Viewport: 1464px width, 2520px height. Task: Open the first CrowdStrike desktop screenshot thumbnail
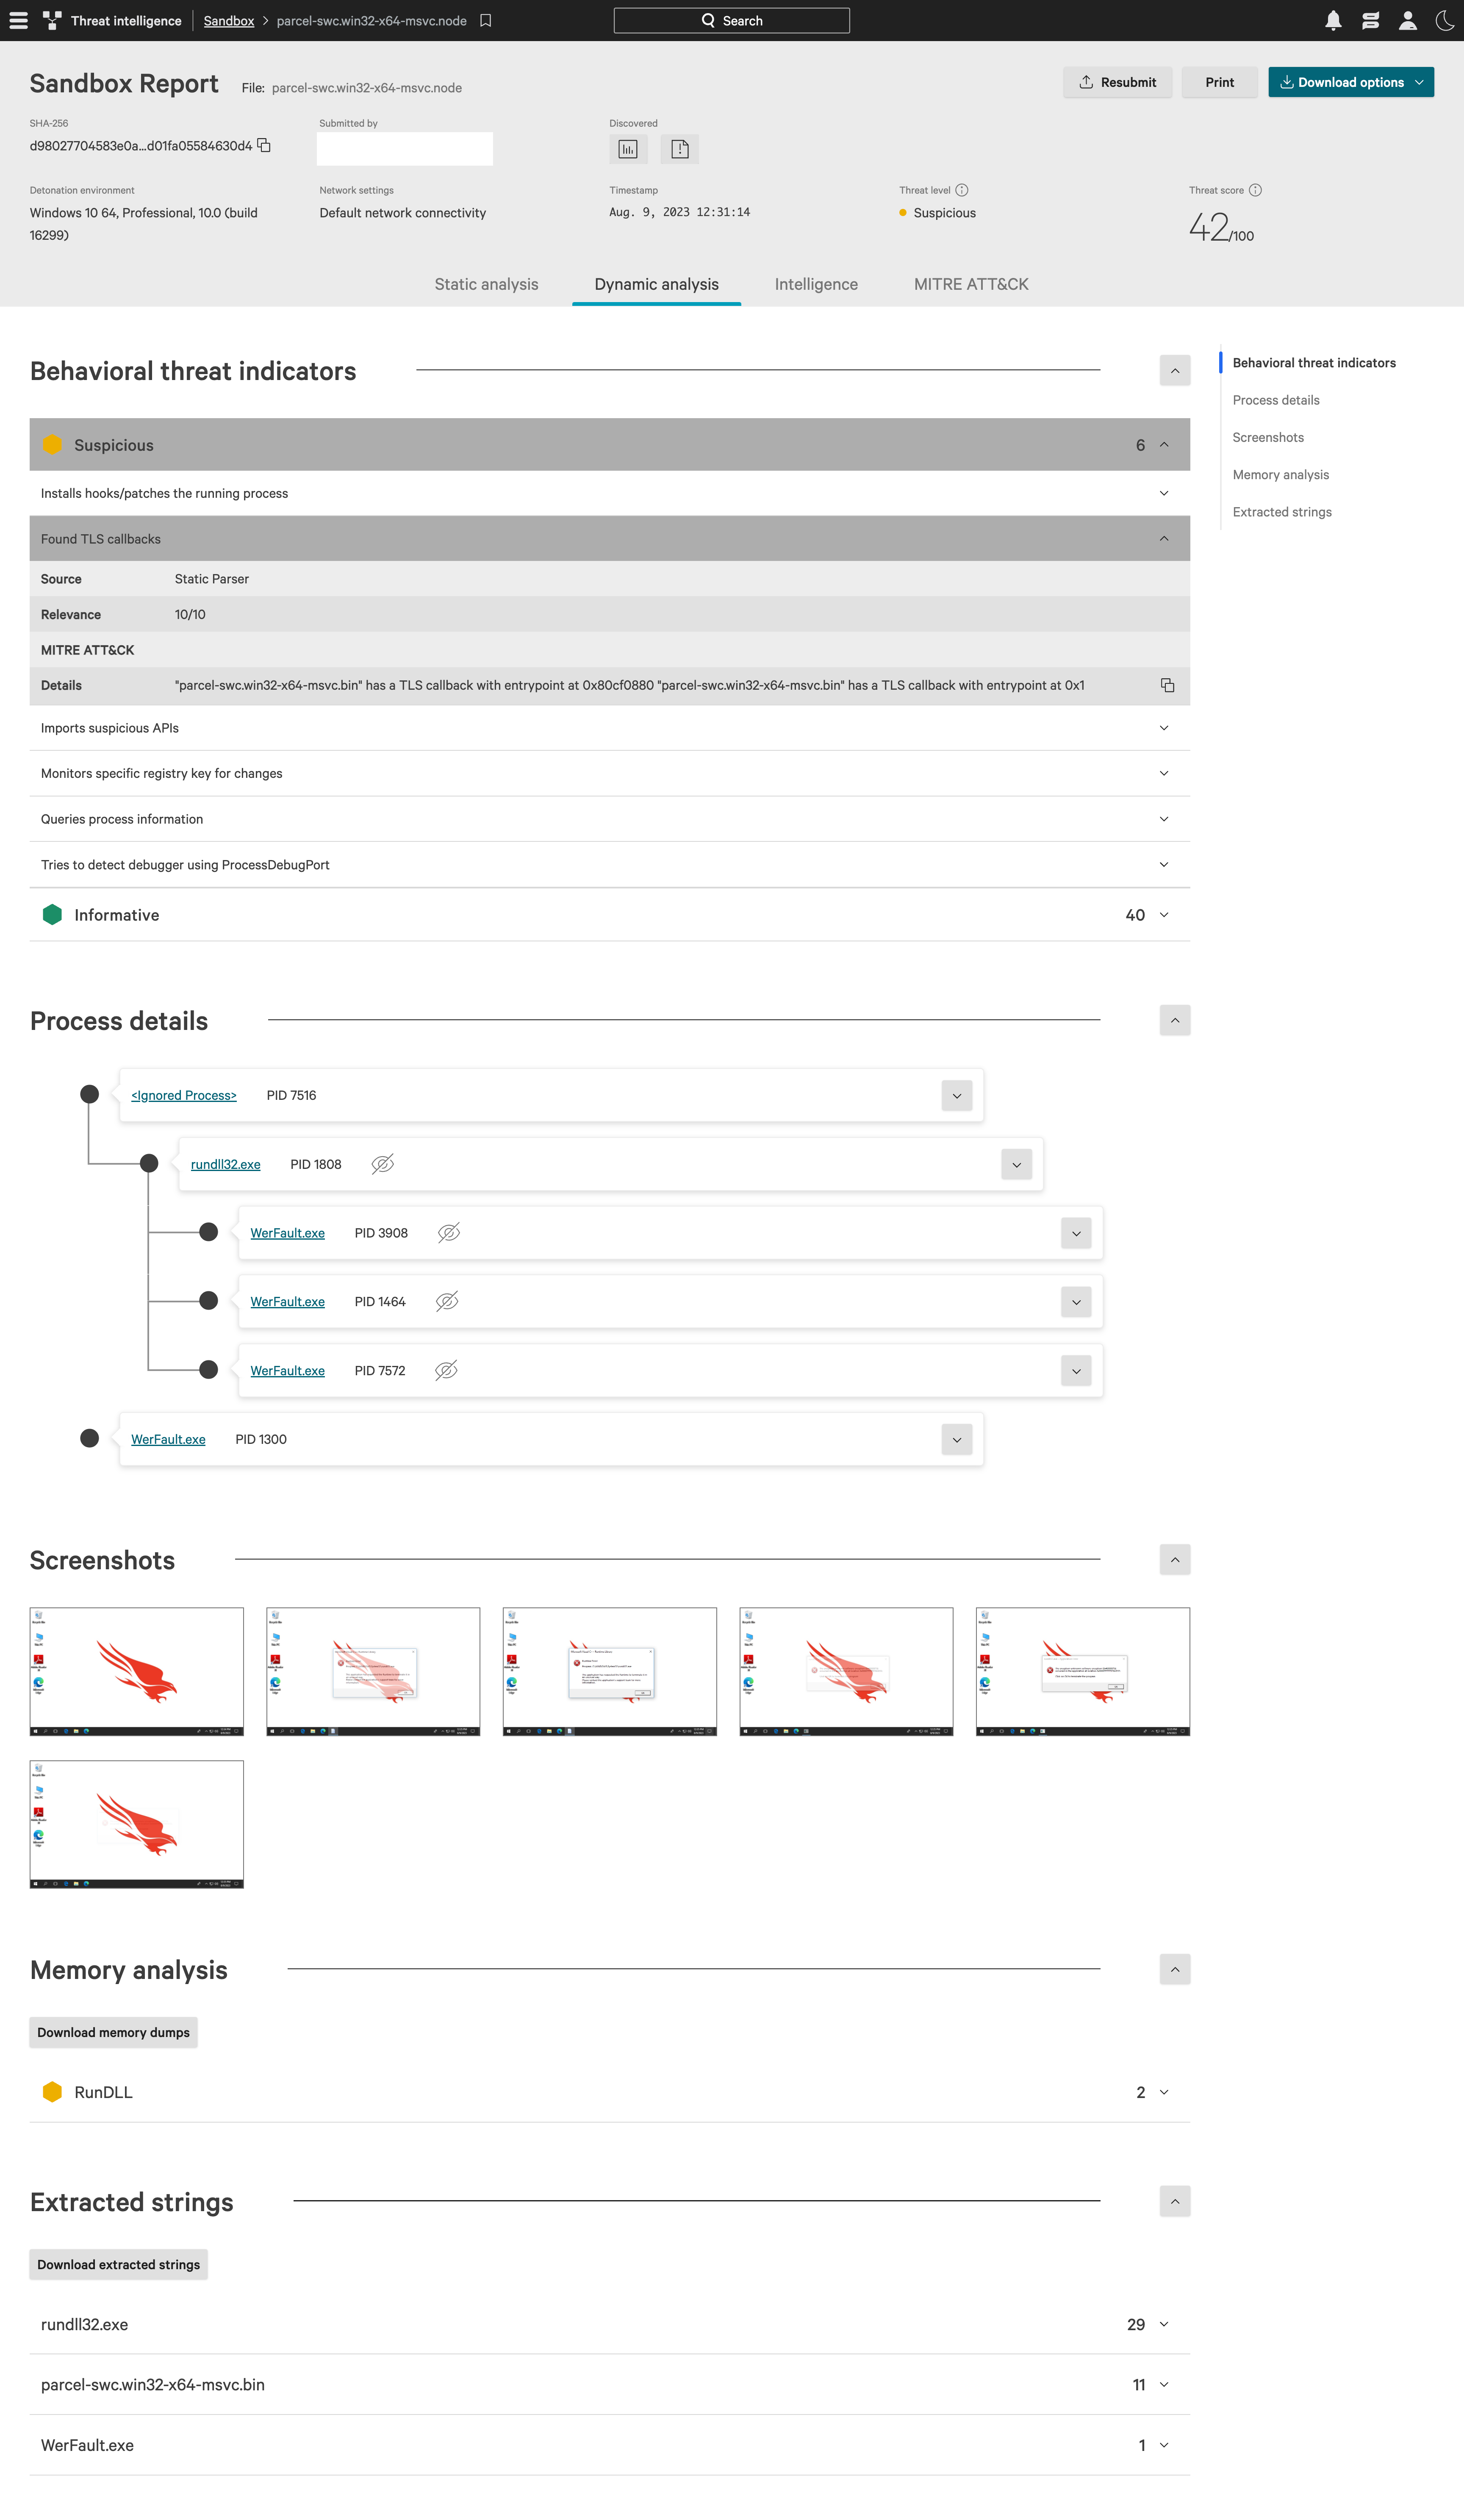coord(136,1670)
